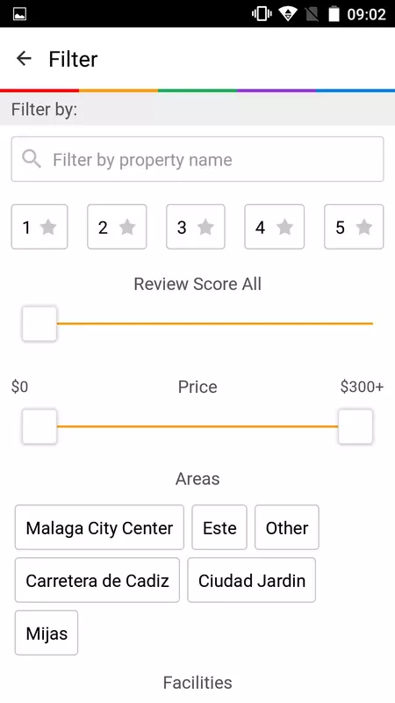The width and height of the screenshot is (395, 703).
Task: Toggle the 4 star rating filter
Action: [275, 227]
